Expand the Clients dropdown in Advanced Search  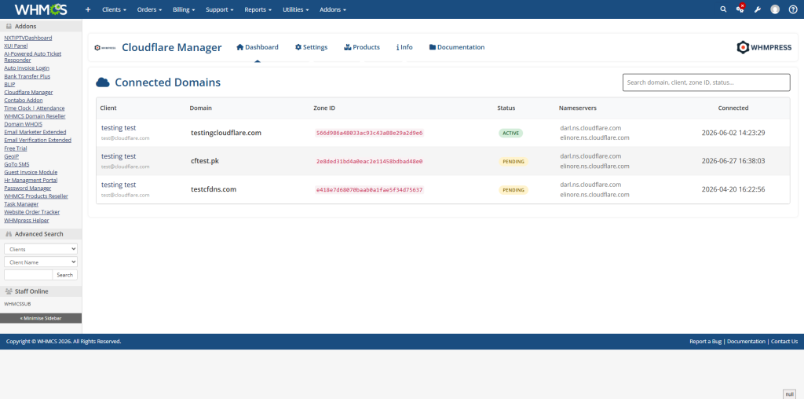tap(41, 249)
